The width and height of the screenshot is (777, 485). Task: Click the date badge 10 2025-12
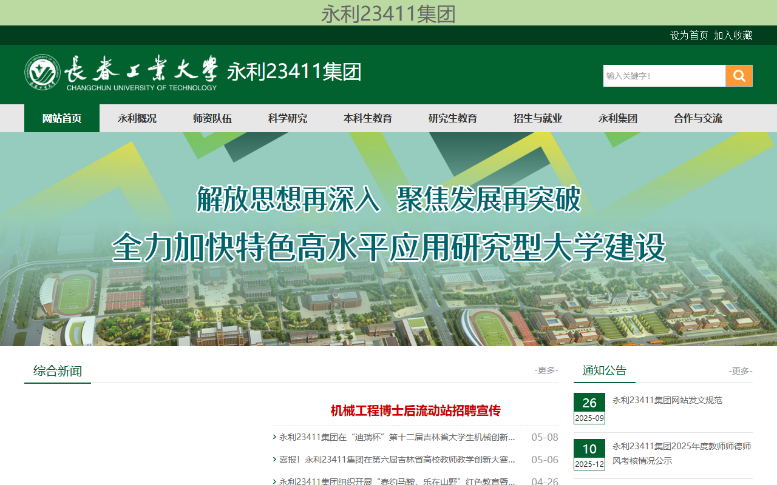pyautogui.click(x=589, y=455)
